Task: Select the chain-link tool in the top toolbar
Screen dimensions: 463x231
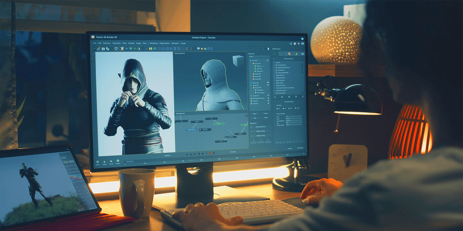Action: (99, 49)
